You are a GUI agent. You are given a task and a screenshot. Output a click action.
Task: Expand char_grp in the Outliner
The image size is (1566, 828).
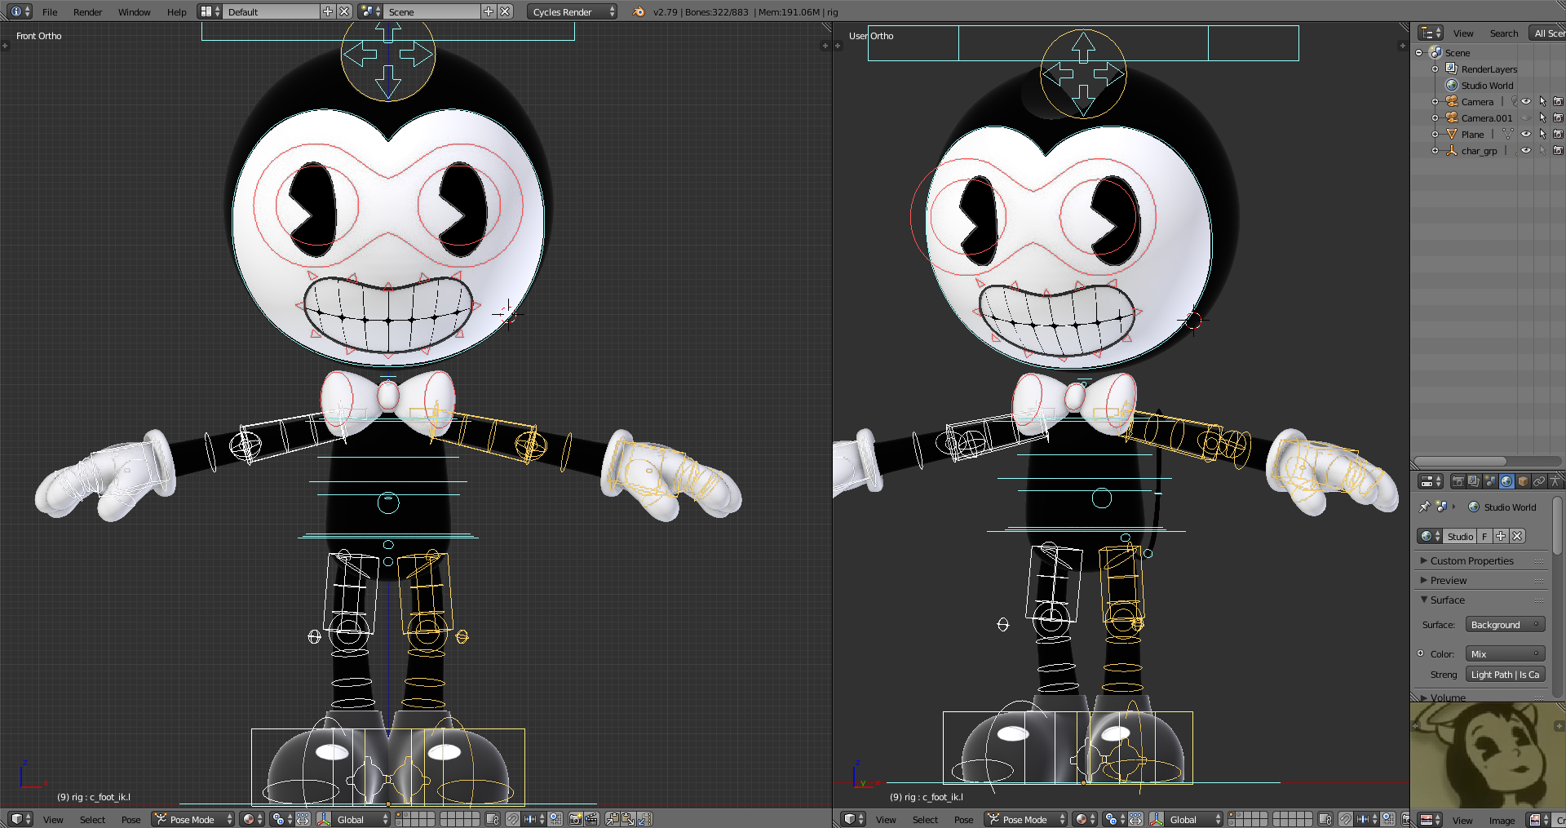tap(1435, 151)
